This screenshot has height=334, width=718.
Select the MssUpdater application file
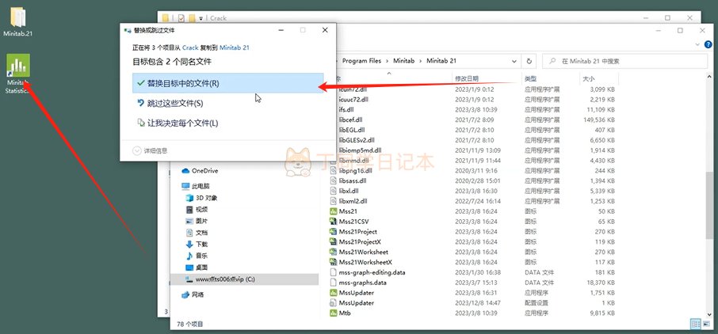(x=355, y=293)
